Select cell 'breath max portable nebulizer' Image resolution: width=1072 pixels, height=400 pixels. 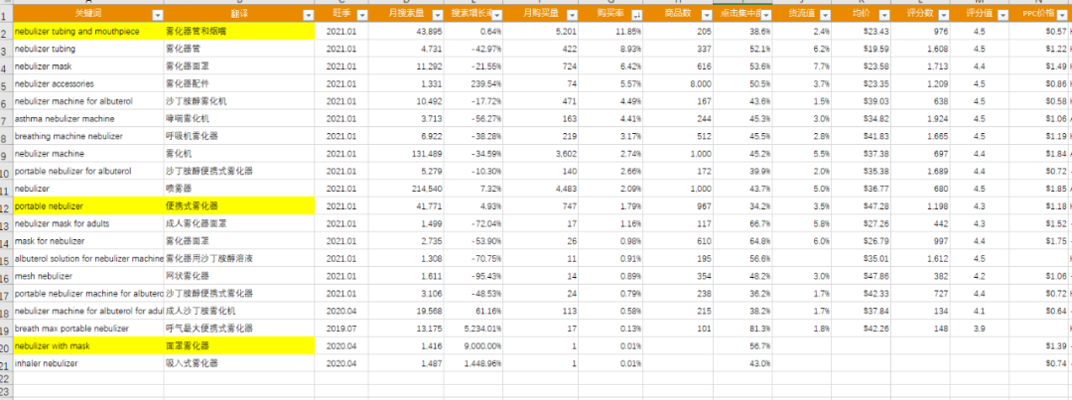coord(88,329)
